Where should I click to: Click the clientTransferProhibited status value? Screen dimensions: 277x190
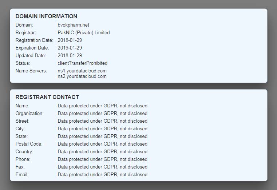pyautogui.click(x=82, y=63)
